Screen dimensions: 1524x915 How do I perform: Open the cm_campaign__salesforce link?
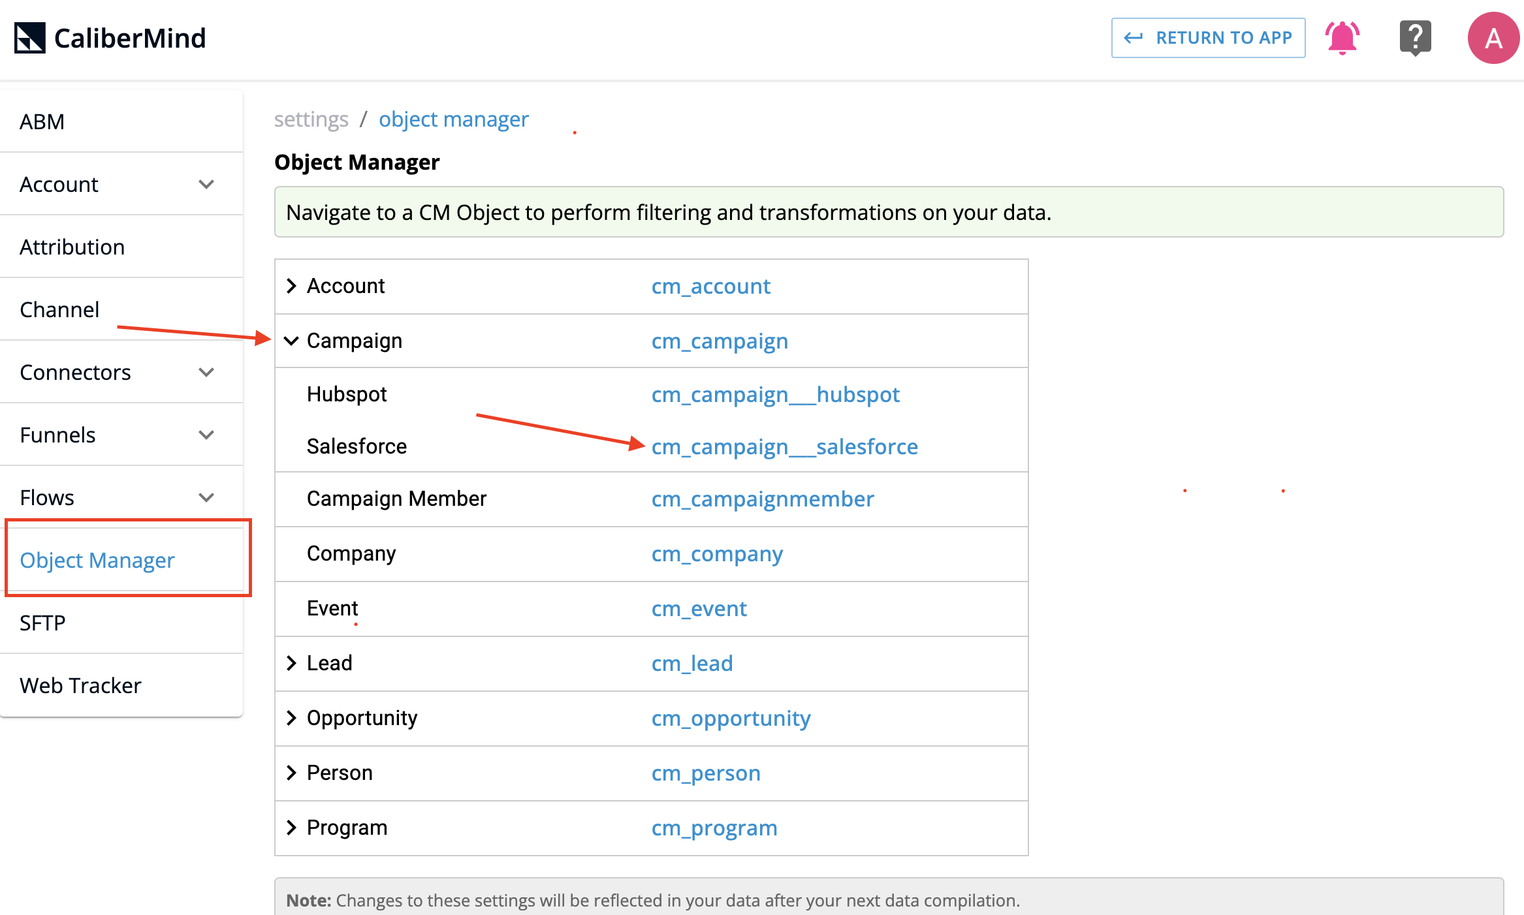tap(784, 447)
